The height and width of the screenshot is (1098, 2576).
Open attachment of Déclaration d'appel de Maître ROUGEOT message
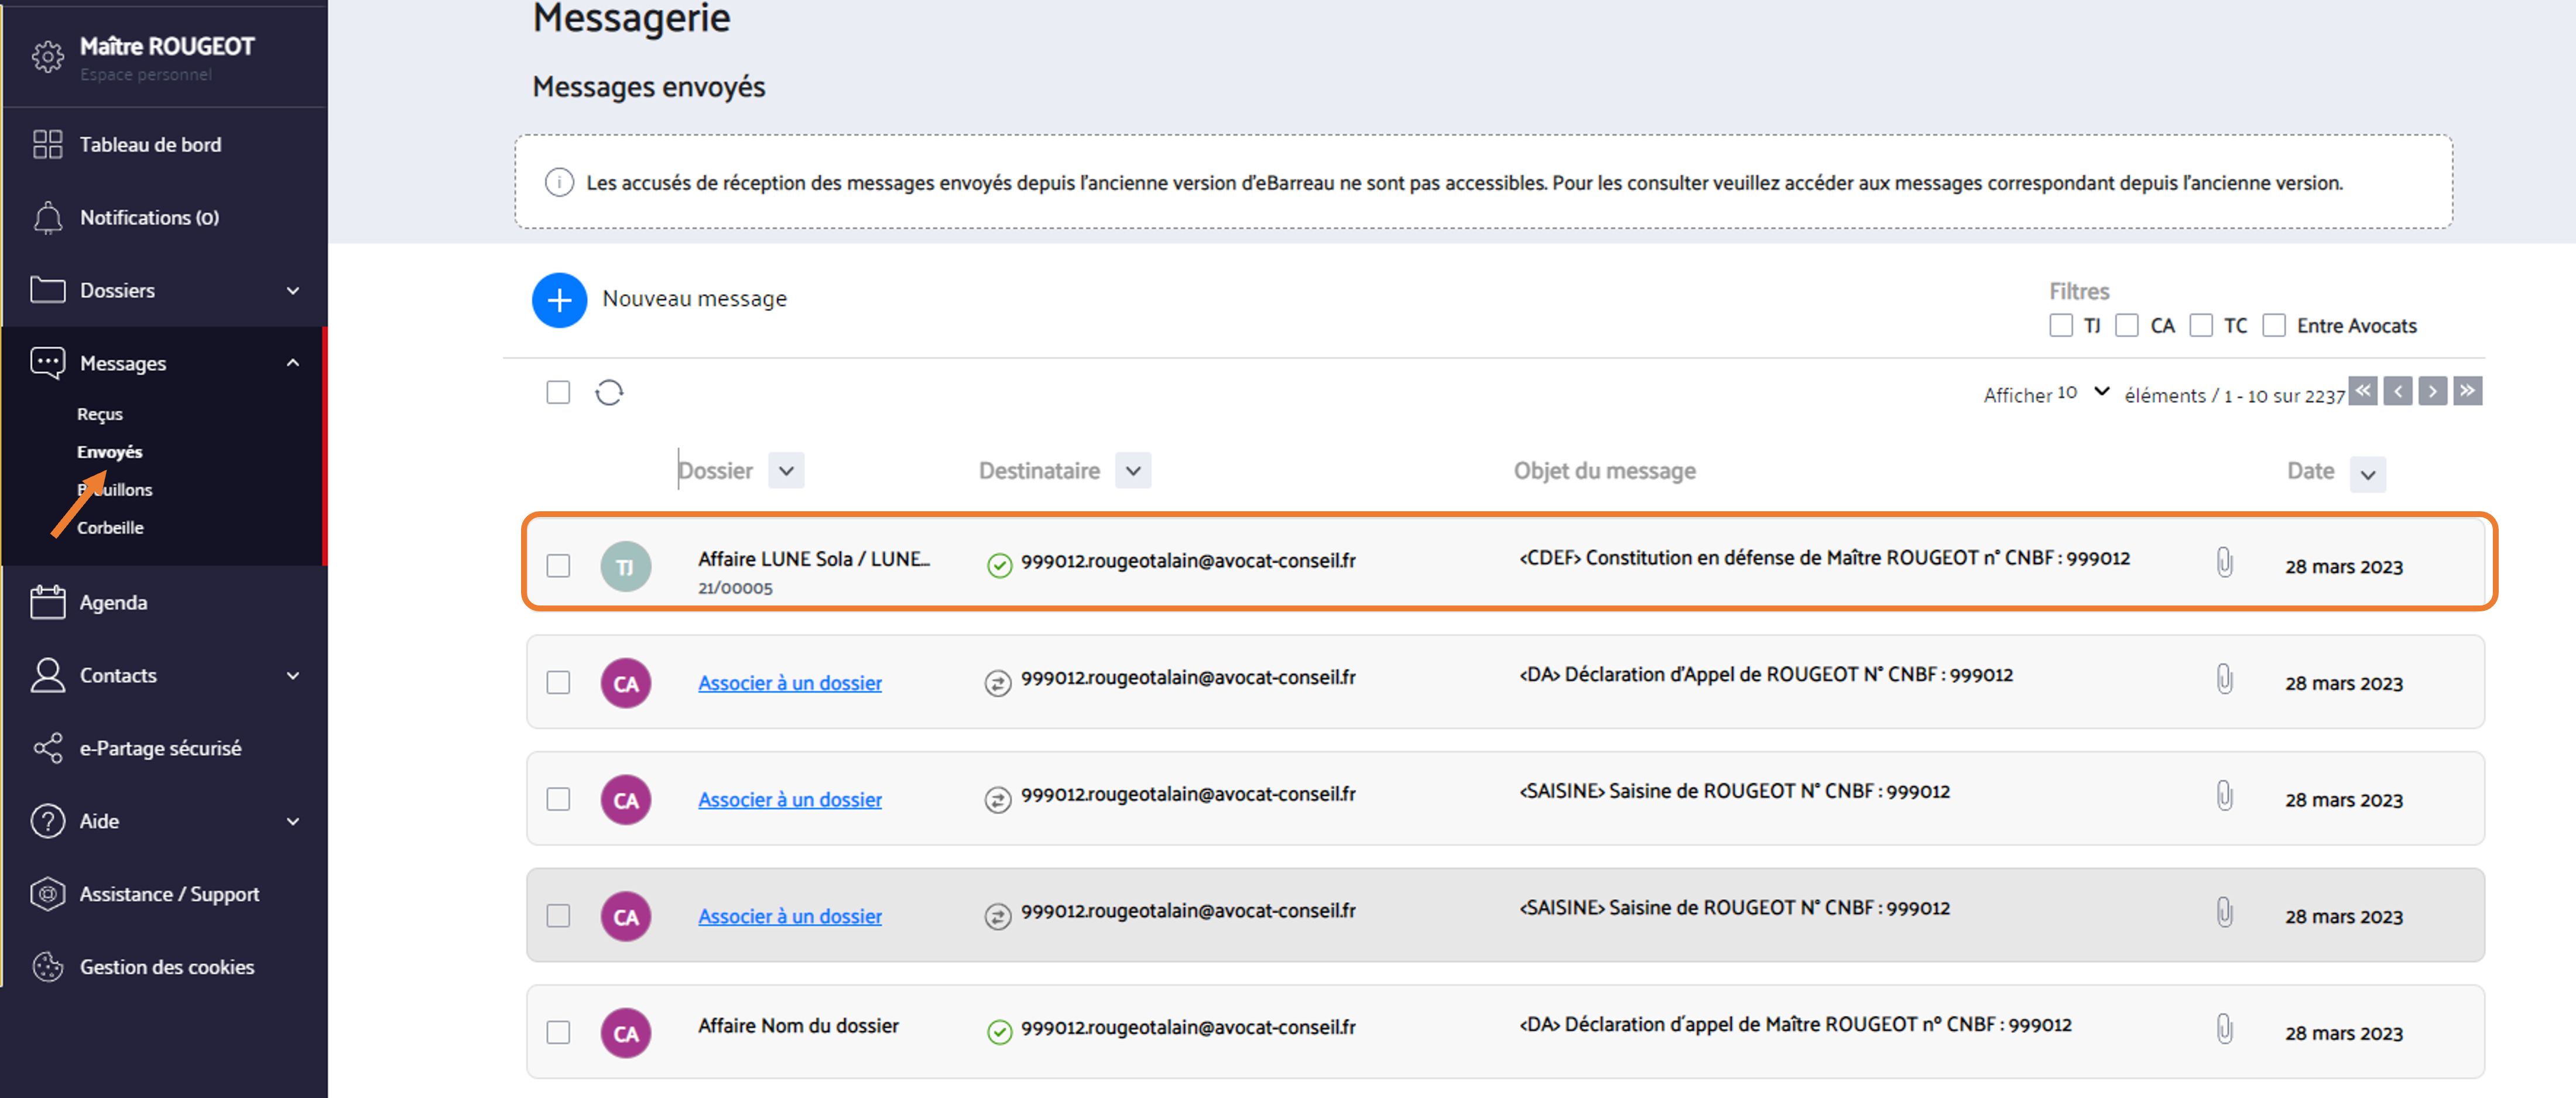(2224, 1029)
